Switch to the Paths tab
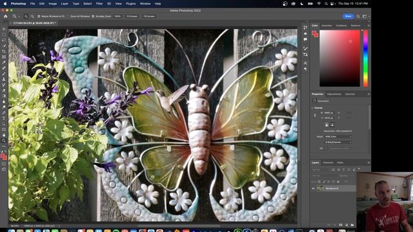 (340, 162)
